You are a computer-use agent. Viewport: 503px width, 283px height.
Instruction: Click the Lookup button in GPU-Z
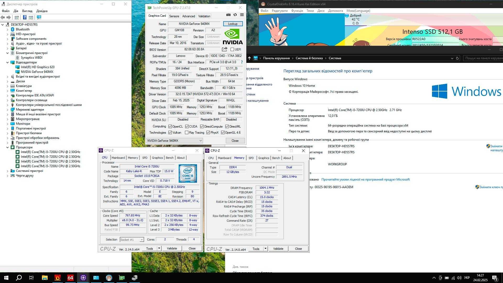pos(233,24)
